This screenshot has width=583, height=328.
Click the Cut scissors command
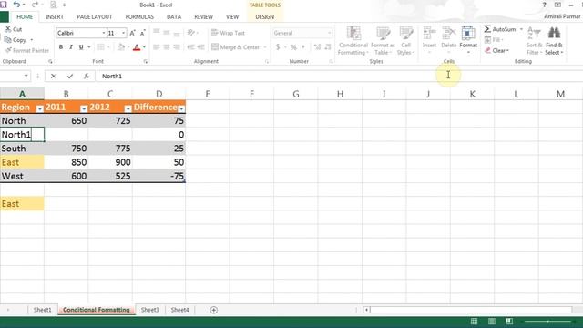(x=14, y=29)
